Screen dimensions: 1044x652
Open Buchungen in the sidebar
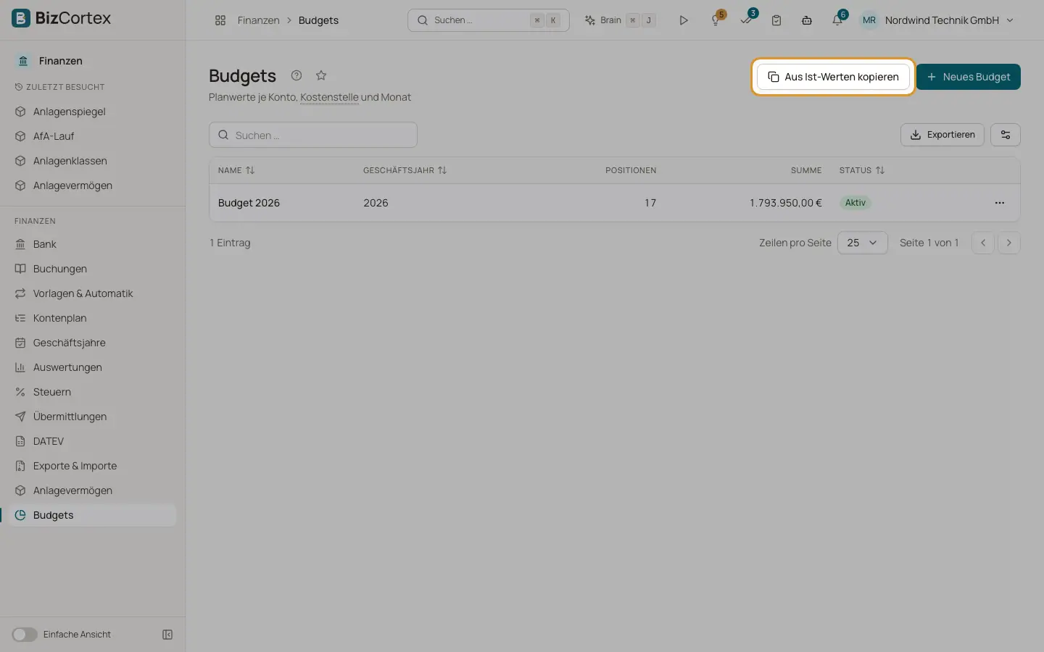click(93, 269)
